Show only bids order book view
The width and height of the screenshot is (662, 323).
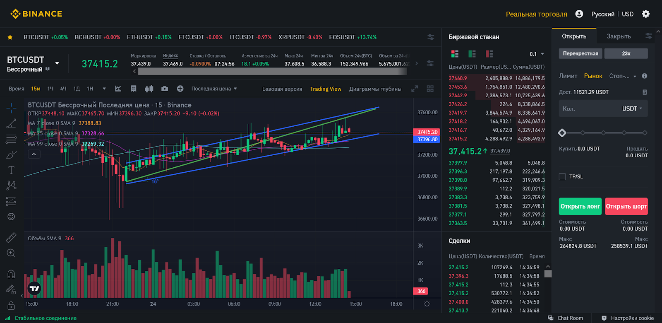(472, 54)
